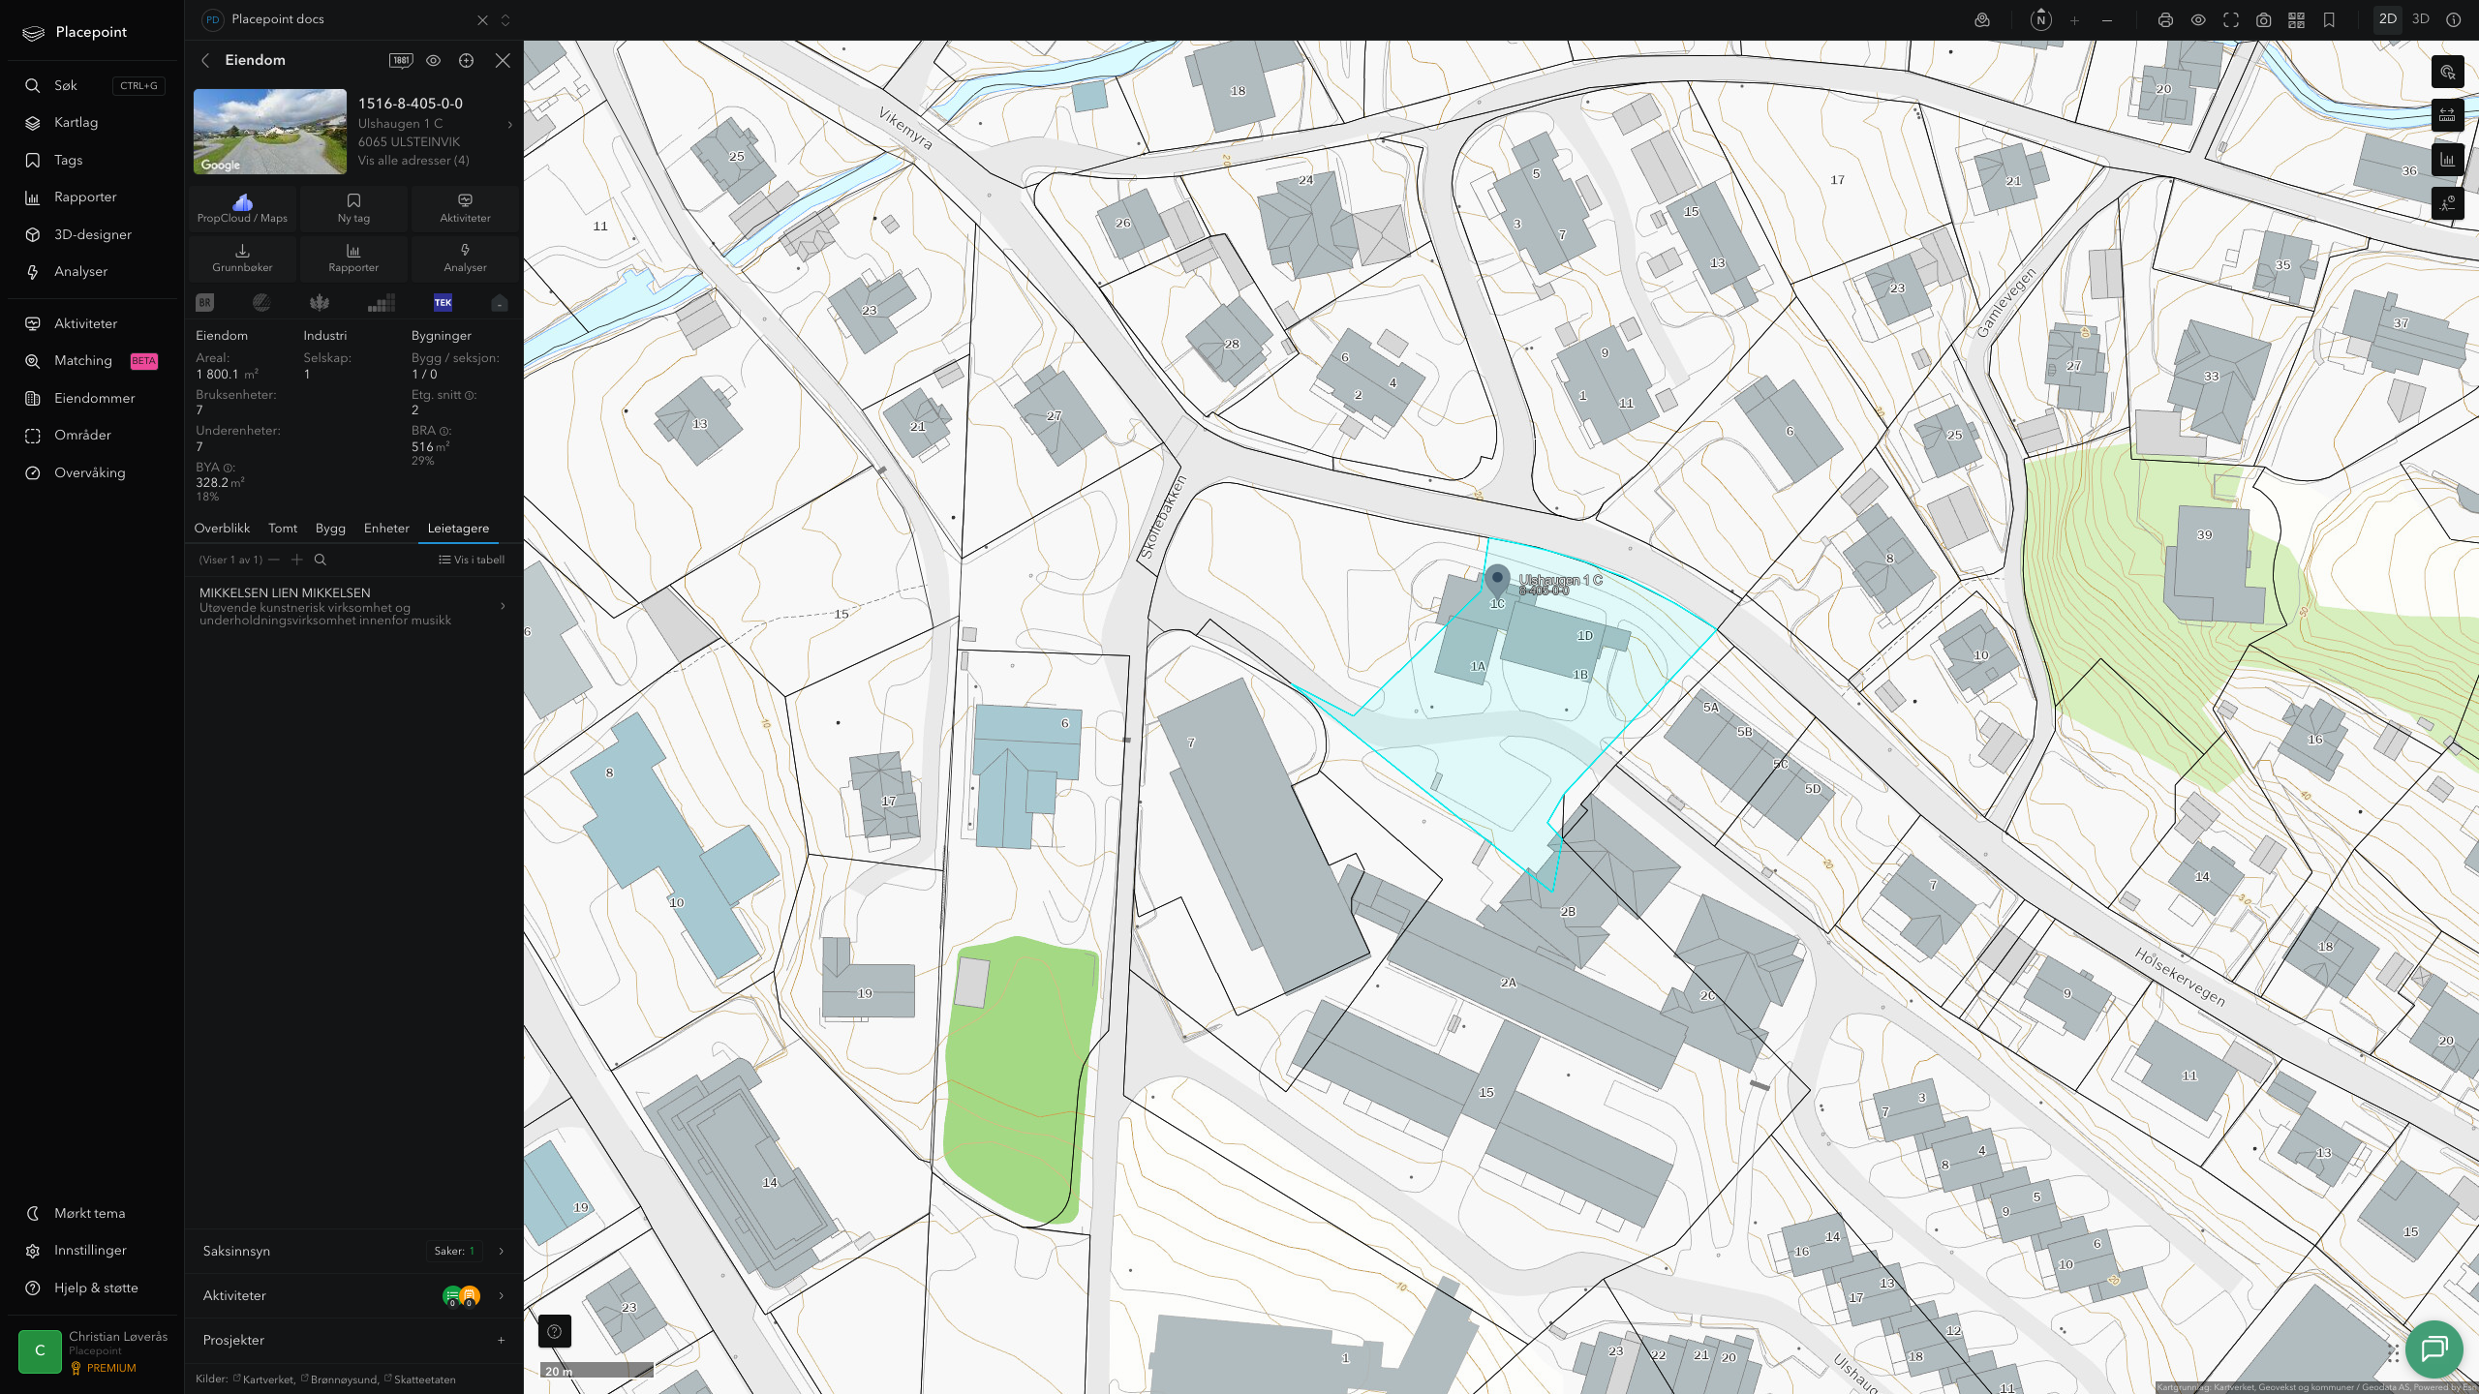The height and width of the screenshot is (1394, 2479).
Task: Click the TEK badge icon
Action: 443,303
